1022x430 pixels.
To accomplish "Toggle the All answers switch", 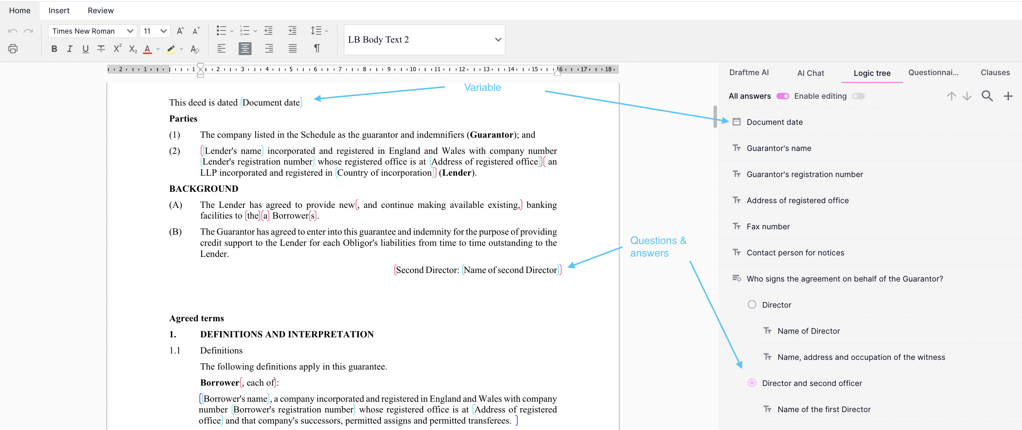I will coord(782,96).
